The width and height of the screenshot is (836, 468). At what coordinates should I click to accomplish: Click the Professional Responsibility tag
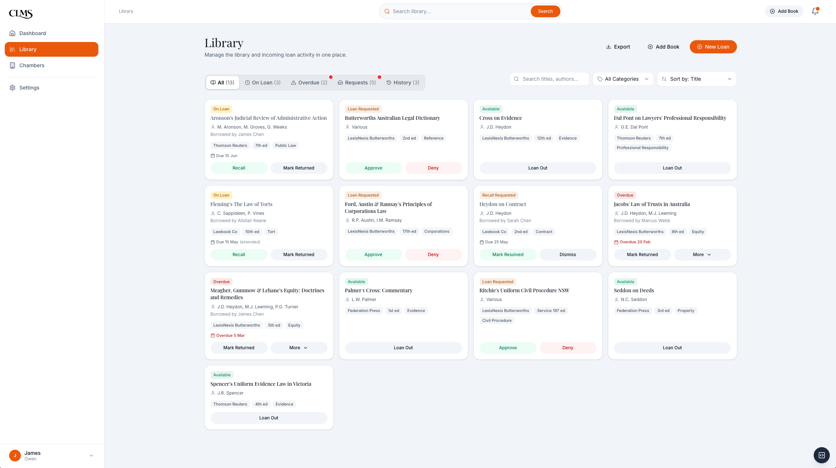[x=642, y=148]
